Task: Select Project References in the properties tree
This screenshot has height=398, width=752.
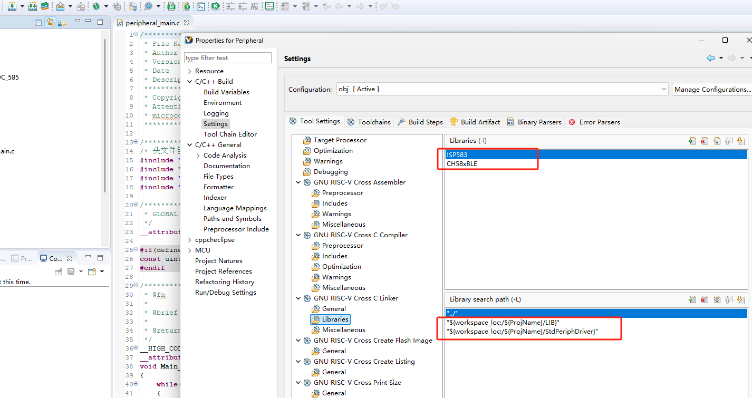Action: pos(224,271)
